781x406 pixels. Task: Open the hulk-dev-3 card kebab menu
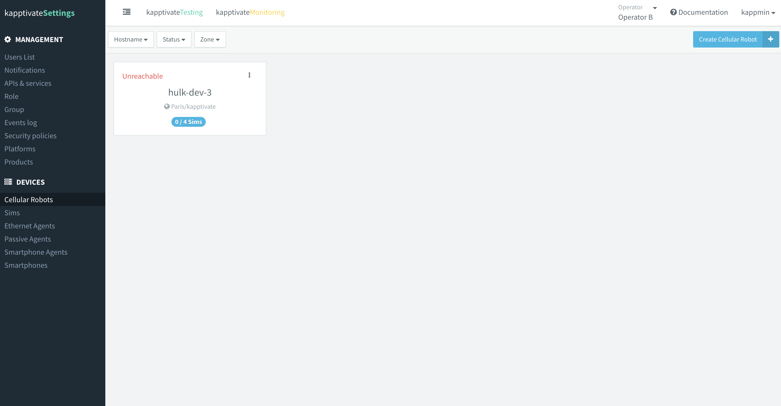pos(249,75)
